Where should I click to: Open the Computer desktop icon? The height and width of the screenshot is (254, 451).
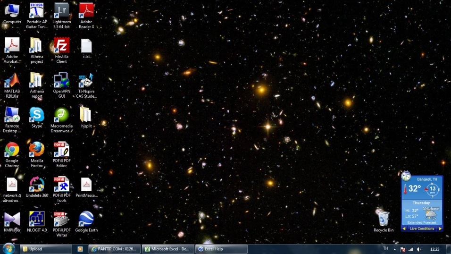12,14
